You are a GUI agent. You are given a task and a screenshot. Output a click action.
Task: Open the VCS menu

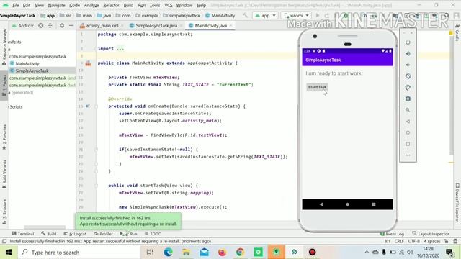point(168,5)
